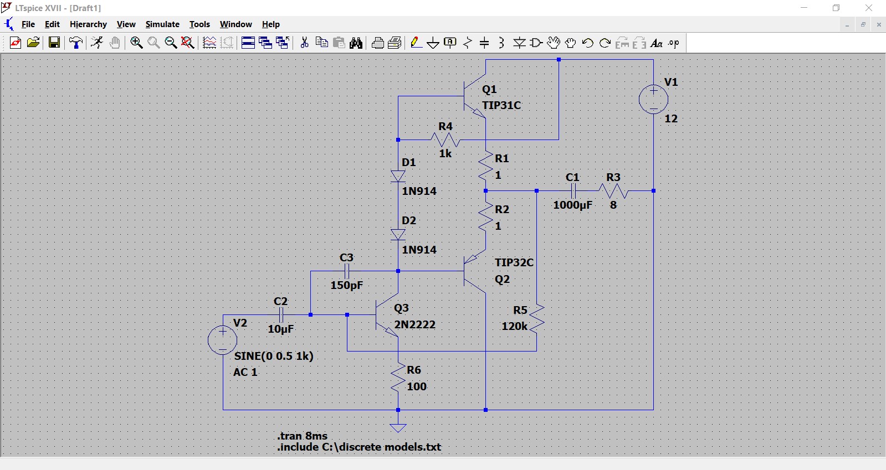
Task: Place an Inductor from the toolbar
Action: [502, 43]
